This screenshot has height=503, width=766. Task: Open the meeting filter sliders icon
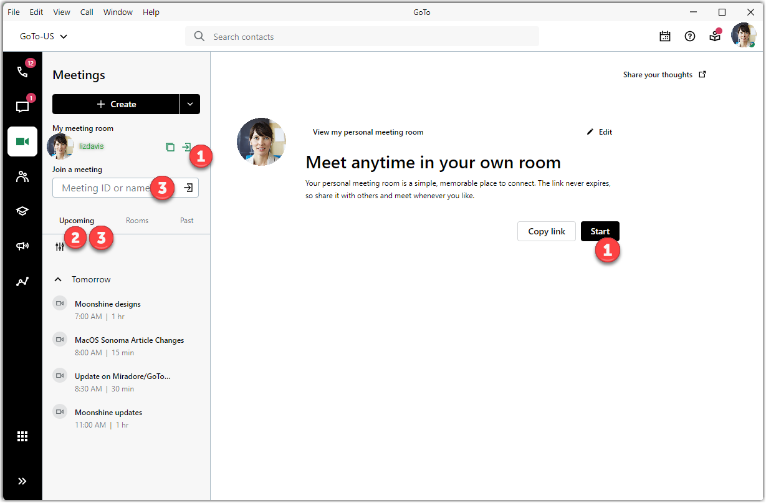[60, 247]
